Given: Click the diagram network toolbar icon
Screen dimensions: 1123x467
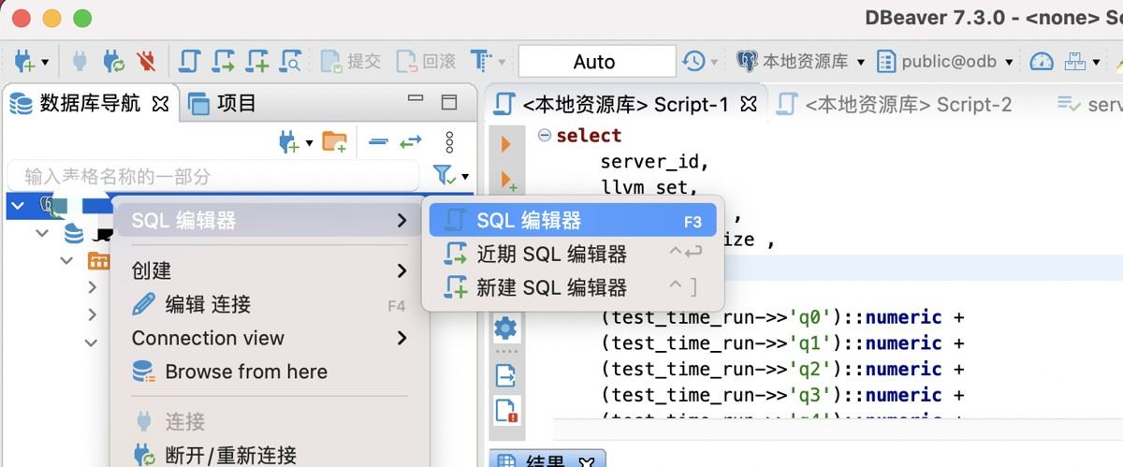Looking at the screenshot, I should pos(1075,62).
